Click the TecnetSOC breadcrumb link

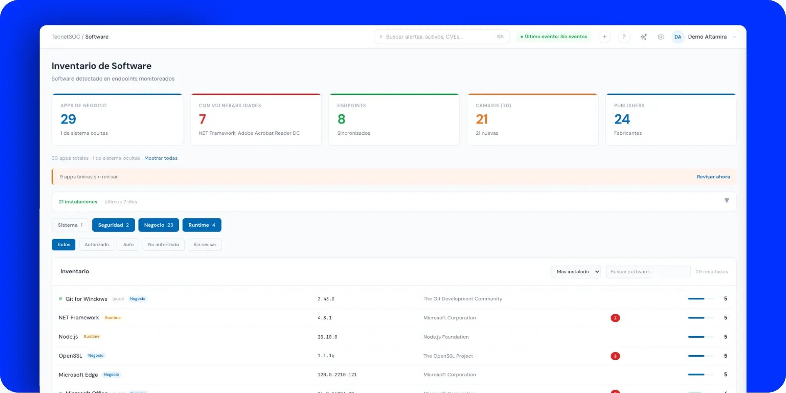coord(66,37)
